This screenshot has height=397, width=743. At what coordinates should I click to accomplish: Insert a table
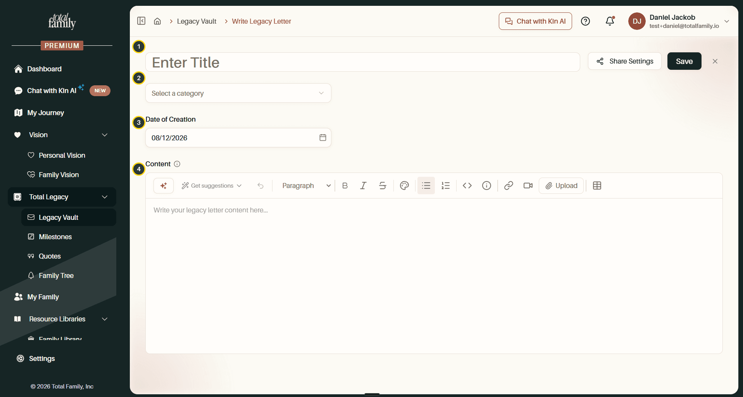click(597, 186)
